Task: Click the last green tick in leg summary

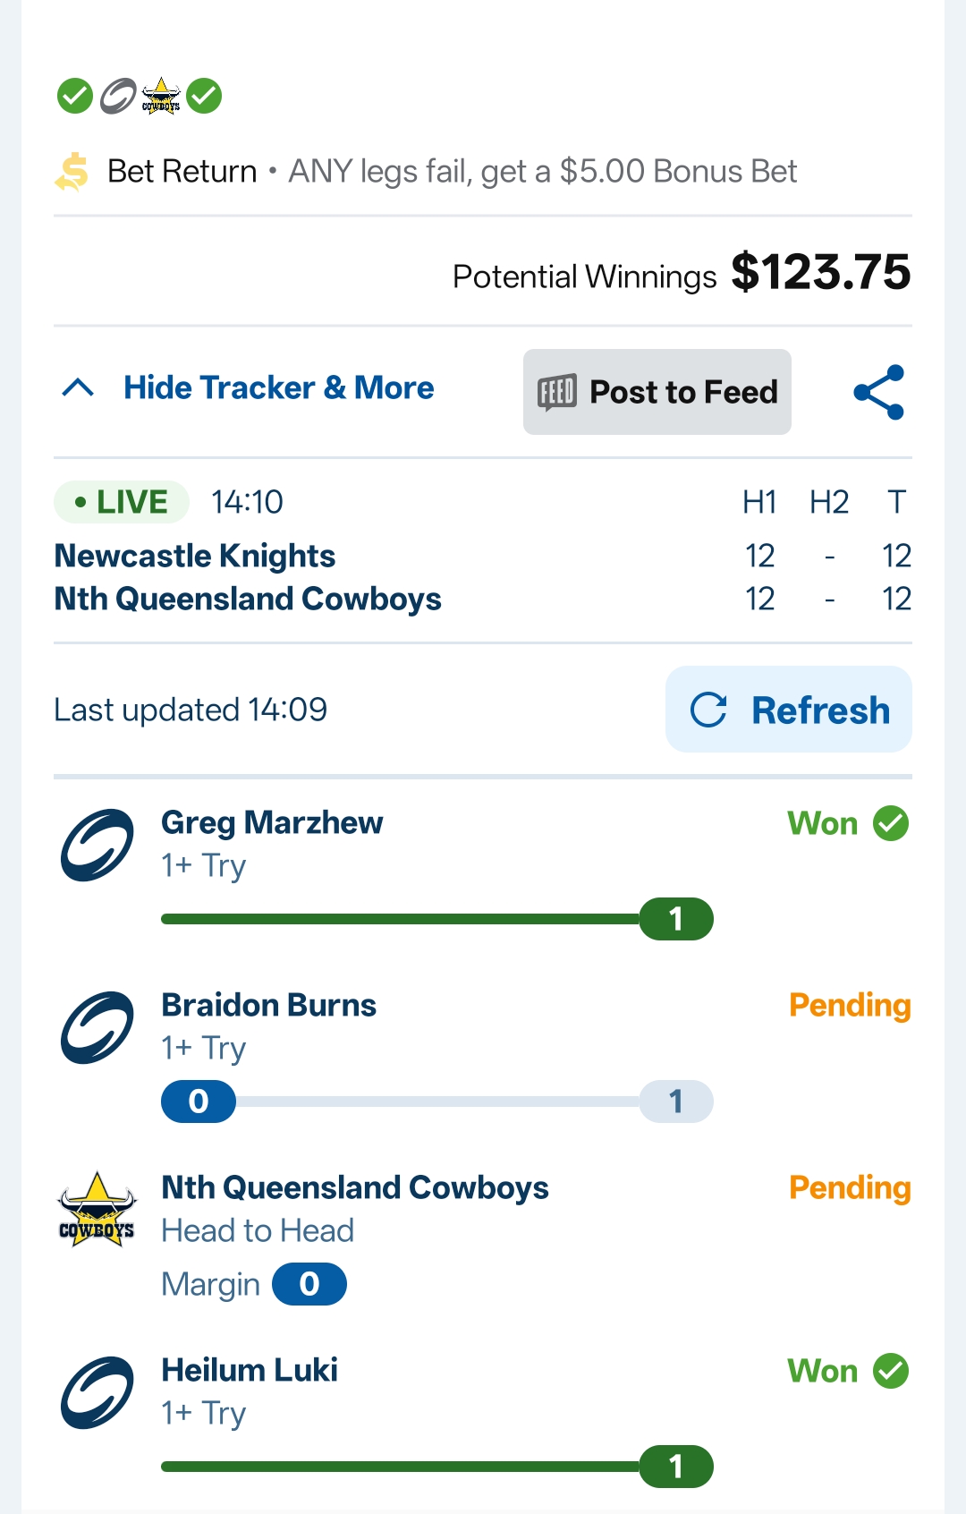Action: (204, 96)
